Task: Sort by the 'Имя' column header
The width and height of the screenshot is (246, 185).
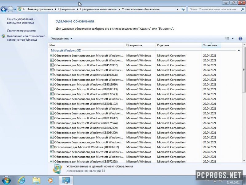Action: (x=86, y=45)
